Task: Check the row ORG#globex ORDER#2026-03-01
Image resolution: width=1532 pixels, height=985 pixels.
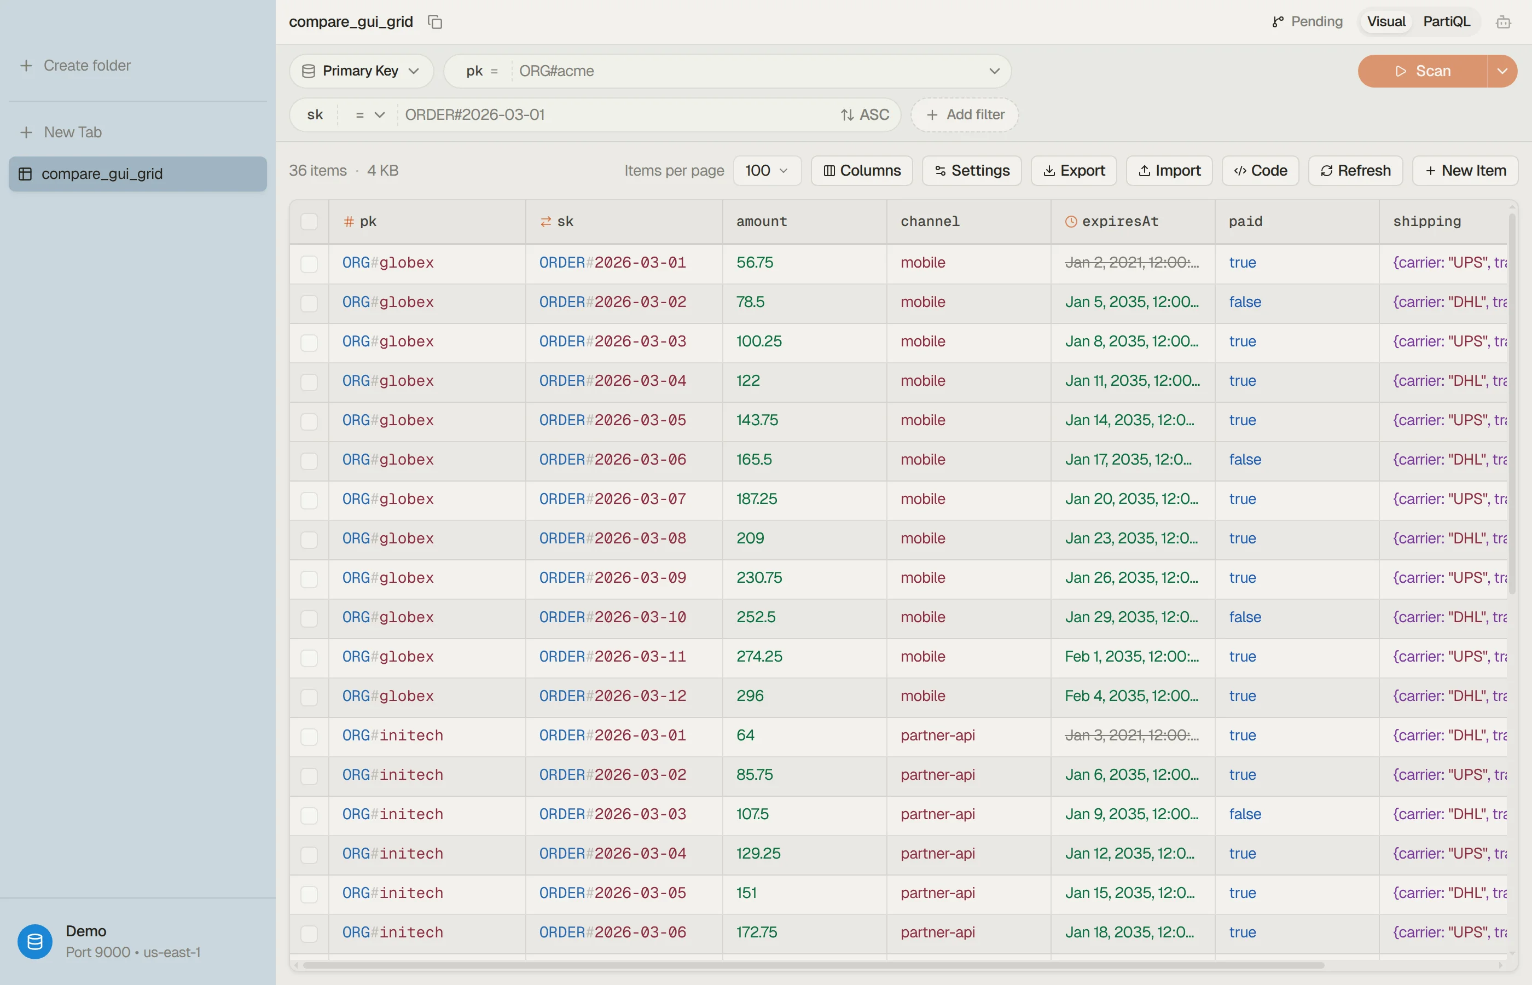Action: (309, 264)
